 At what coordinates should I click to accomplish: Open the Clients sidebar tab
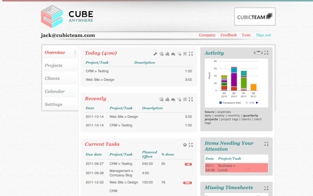[x=60, y=78]
